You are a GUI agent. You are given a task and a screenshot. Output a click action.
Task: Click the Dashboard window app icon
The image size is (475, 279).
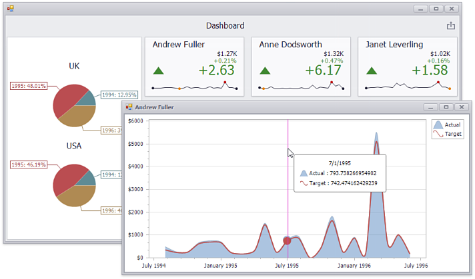click(x=11, y=9)
